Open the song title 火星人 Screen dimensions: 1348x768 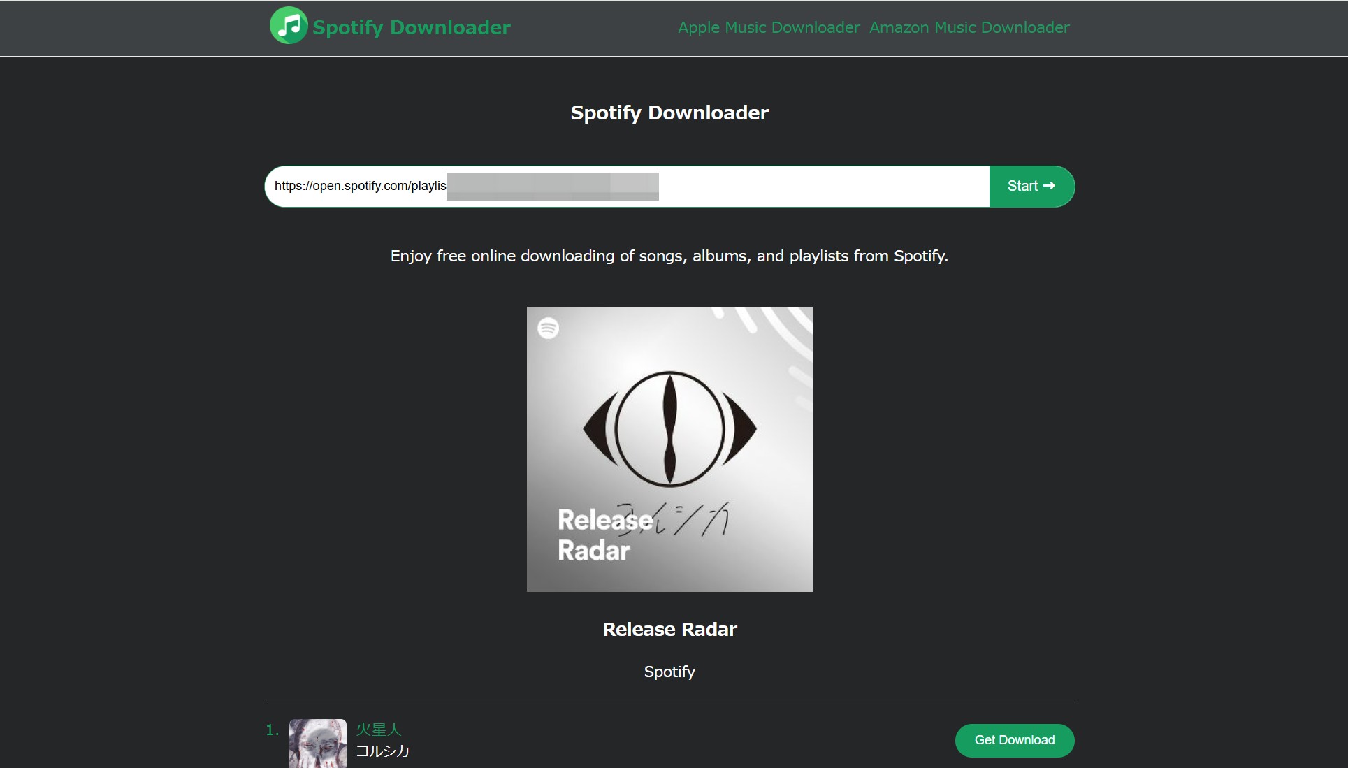pyautogui.click(x=379, y=730)
